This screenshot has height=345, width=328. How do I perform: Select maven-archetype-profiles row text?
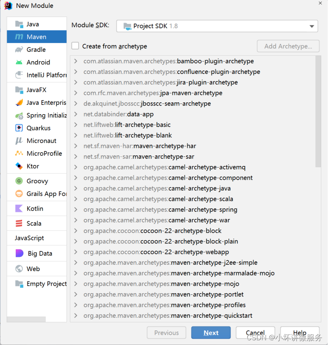pyautogui.click(x=165, y=305)
